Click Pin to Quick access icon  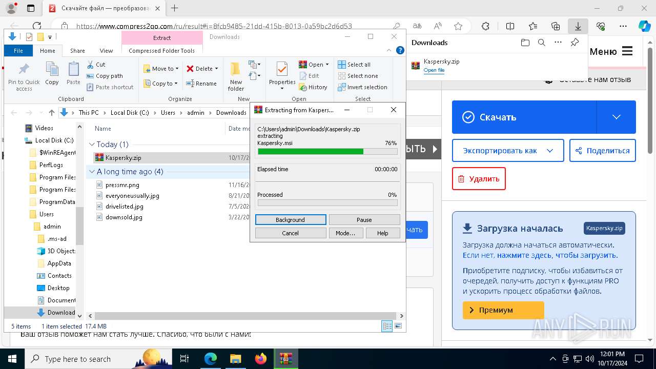[x=24, y=77]
